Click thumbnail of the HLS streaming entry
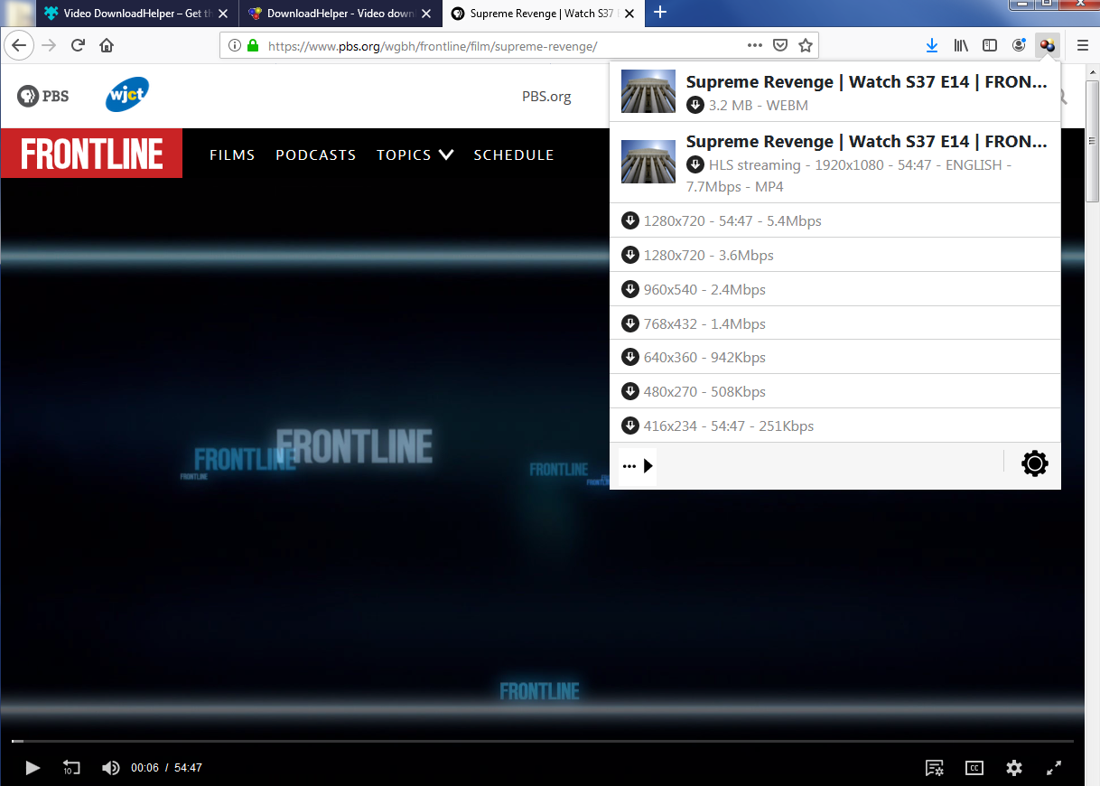Image resolution: width=1100 pixels, height=786 pixels. point(648,162)
